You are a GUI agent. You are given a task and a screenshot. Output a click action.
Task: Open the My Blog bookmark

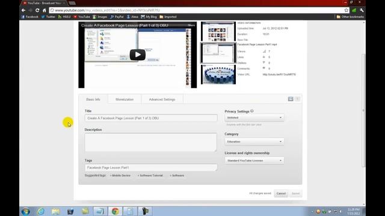point(149,17)
